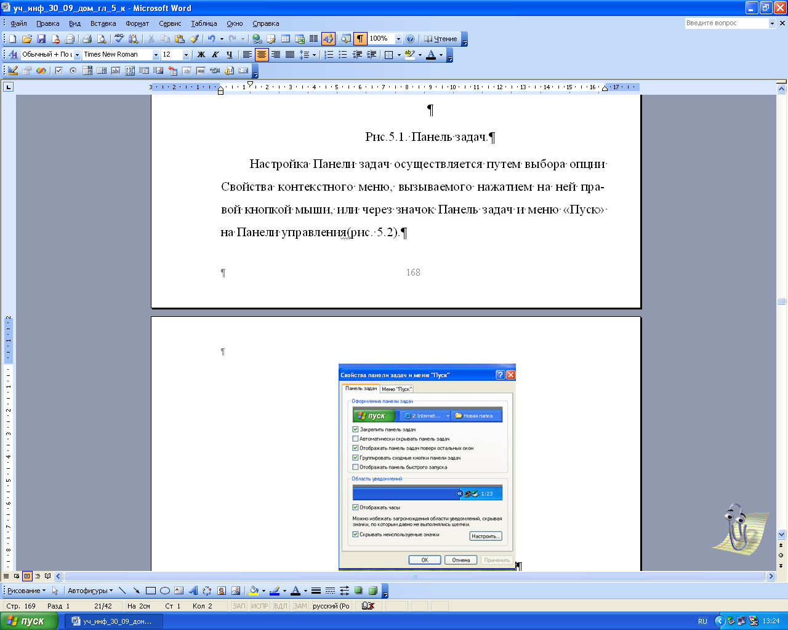Open Microsoft Word Help (question mark icon)

(410, 39)
